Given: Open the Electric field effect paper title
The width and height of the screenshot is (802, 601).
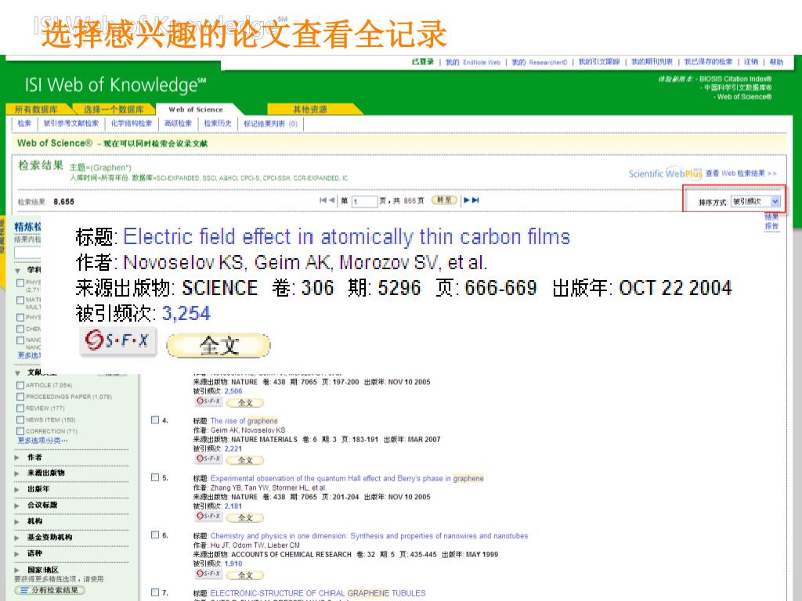Looking at the screenshot, I should pos(347,236).
